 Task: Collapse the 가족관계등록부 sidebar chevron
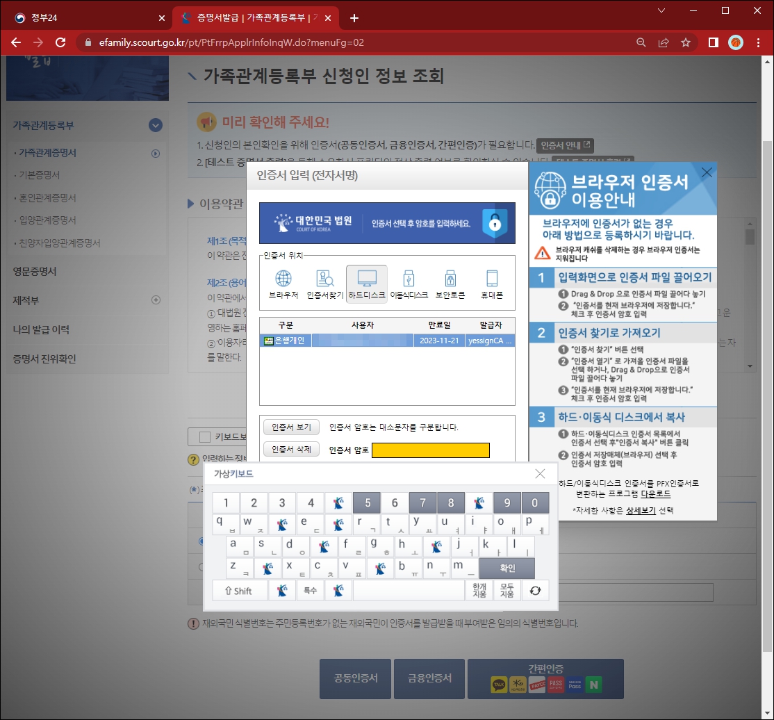pos(156,125)
